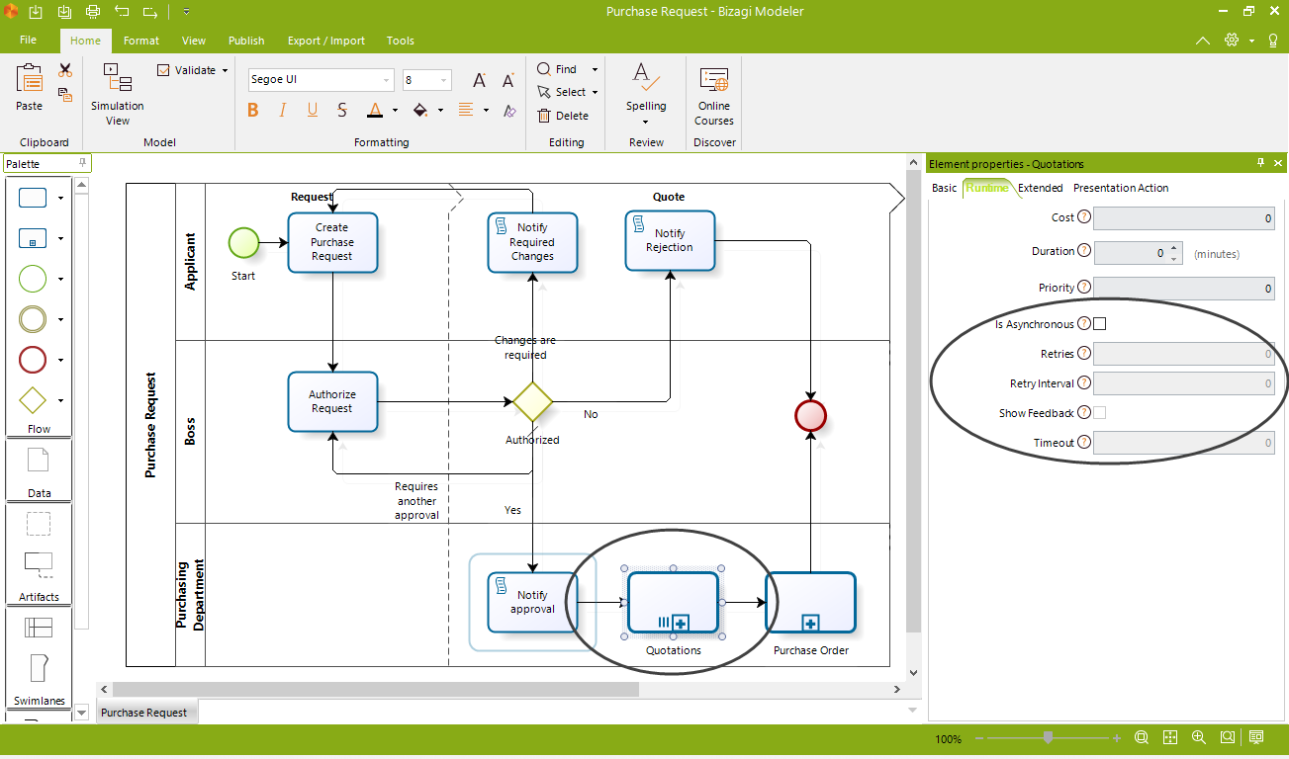
Task: Apply underline formatting
Action: (313, 110)
